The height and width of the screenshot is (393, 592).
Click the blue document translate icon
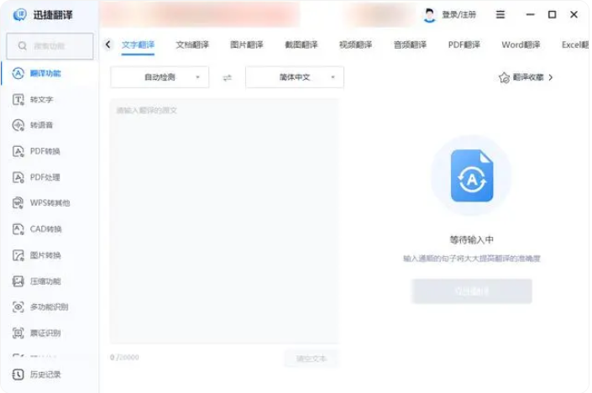[x=472, y=176]
